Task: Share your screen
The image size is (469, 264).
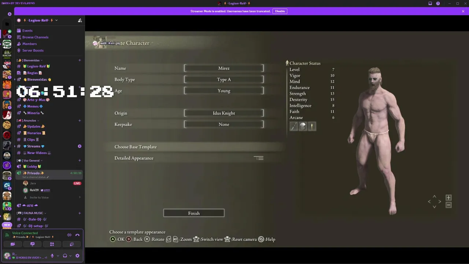Action: point(32,244)
